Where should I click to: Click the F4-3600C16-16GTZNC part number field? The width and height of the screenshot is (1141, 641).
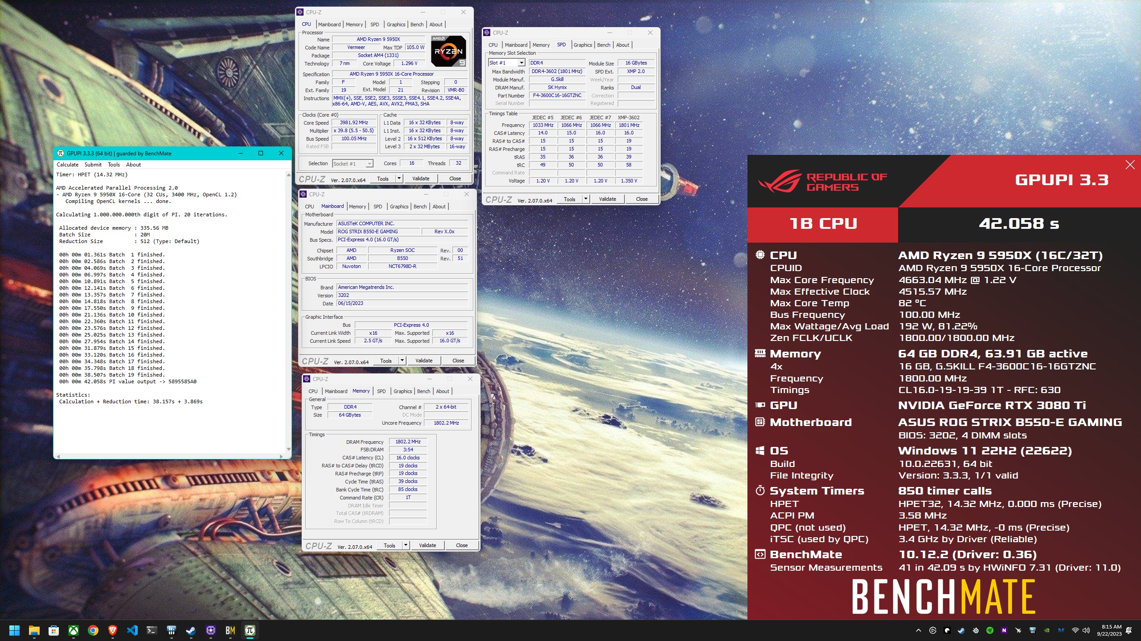click(557, 95)
